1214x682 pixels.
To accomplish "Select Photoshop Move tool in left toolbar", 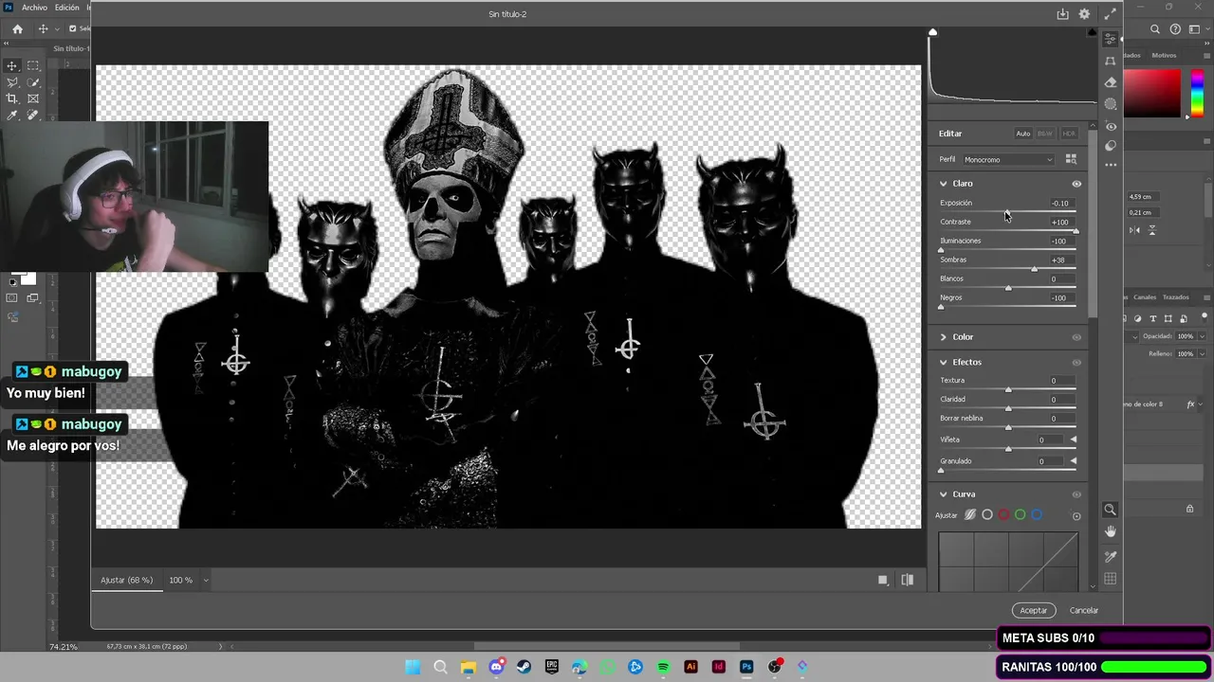I will pos(12,65).
